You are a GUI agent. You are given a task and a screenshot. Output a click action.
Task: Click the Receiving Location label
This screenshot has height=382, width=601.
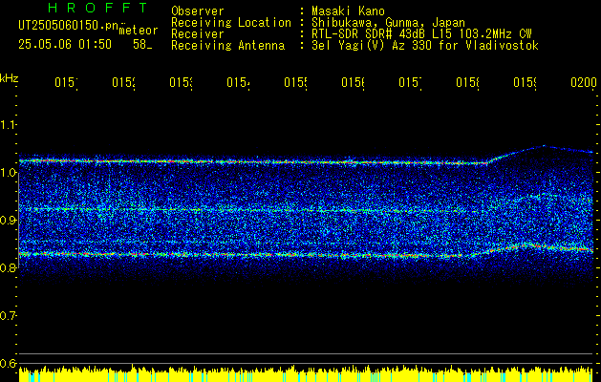click(231, 23)
